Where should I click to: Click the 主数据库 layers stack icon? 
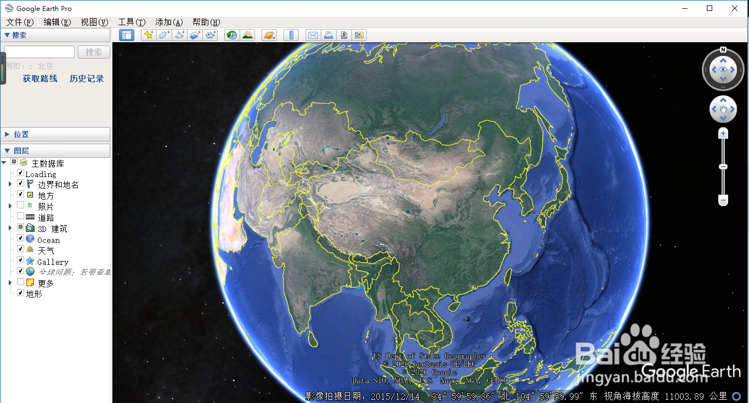click(x=24, y=163)
